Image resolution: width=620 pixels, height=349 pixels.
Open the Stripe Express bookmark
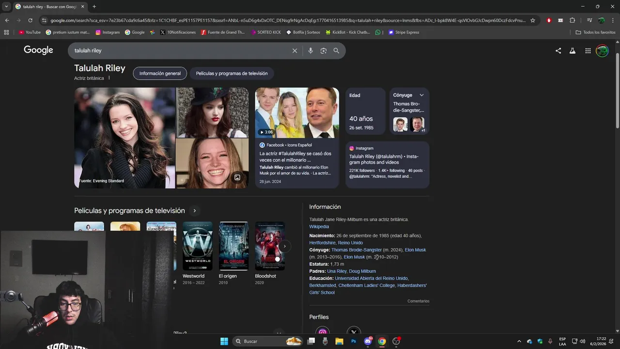coord(404,32)
